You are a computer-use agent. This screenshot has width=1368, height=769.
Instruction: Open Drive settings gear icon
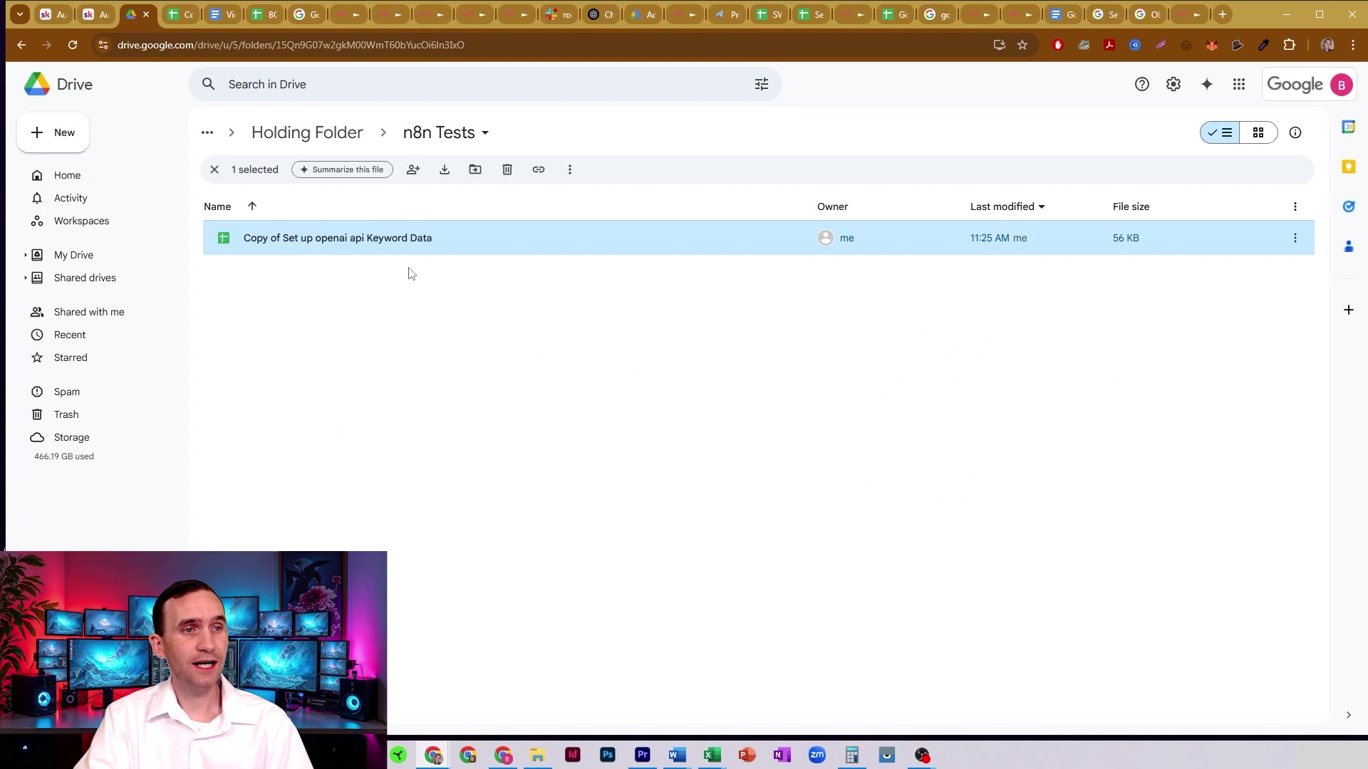coord(1173,85)
